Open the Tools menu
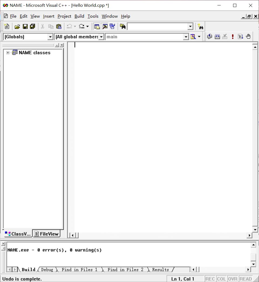The height and width of the screenshot is (282, 259). coord(93,16)
